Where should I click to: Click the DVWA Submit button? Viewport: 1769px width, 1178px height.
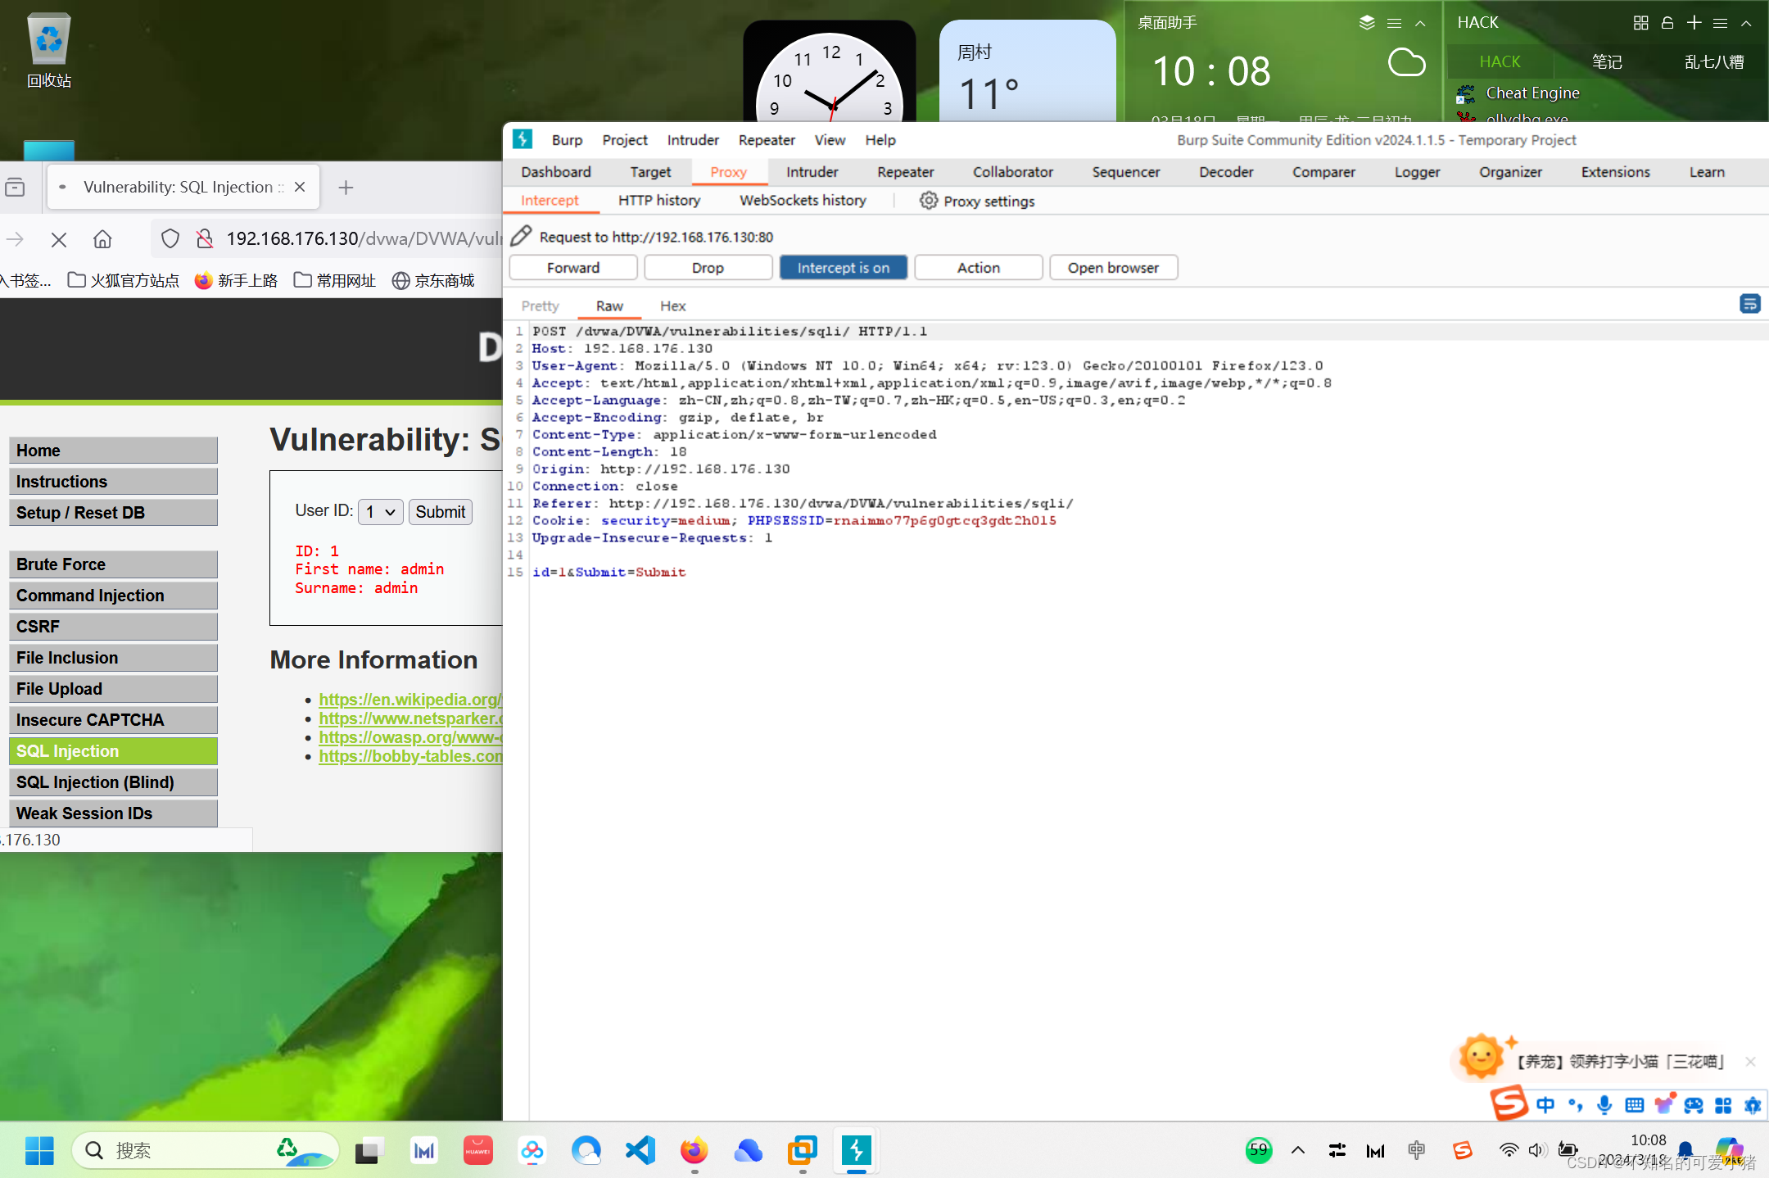click(x=440, y=512)
